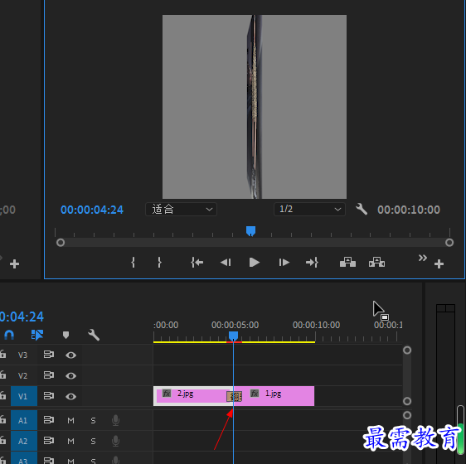This screenshot has height=464, width=466.
Task: Hide V2 track output eye
Action: [x=70, y=376]
